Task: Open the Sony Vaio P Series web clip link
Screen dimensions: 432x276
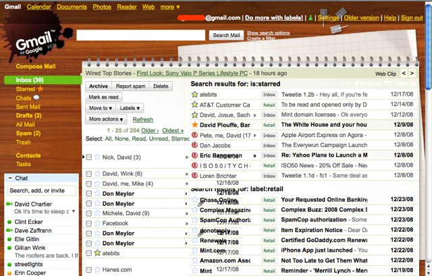Action: point(192,74)
